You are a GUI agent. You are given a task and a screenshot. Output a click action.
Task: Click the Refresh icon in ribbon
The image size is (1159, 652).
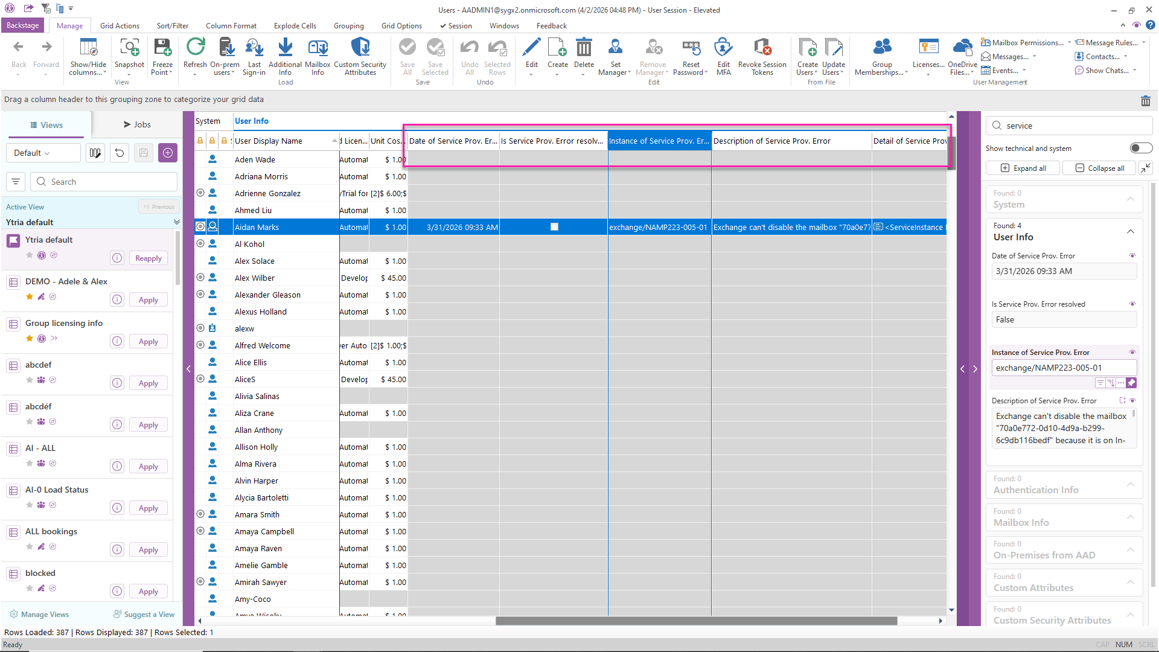click(x=195, y=48)
